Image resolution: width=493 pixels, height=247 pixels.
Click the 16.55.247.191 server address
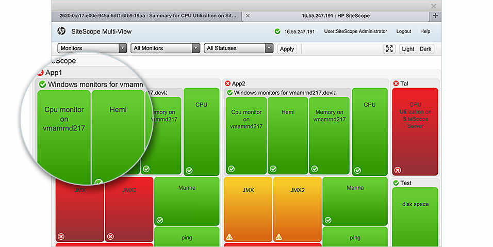[x=299, y=31]
